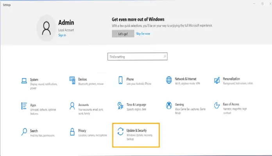The height and width of the screenshot is (156, 272).
Task: Click the Ease of Access icon
Action: 217,106
